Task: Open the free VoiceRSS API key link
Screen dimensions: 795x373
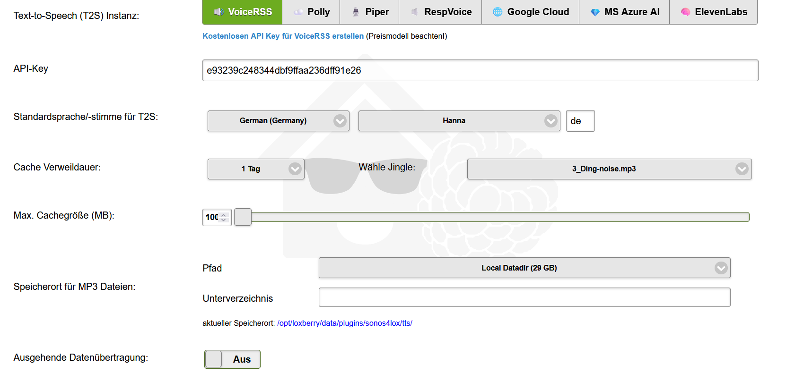Action: point(283,36)
